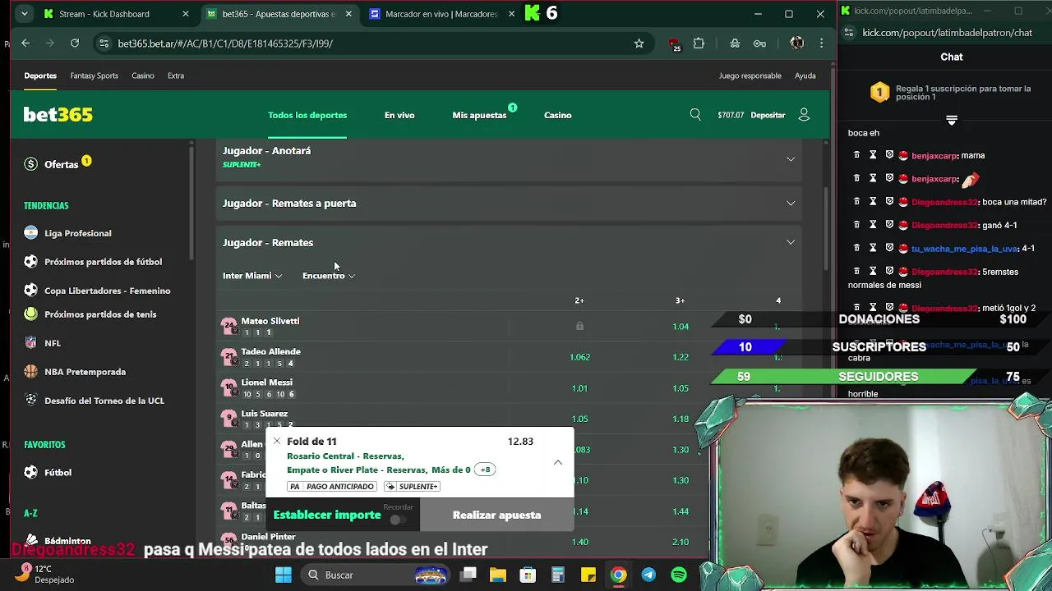Image resolution: width=1052 pixels, height=591 pixels.
Task: Select the Todos los deportes tab
Action: [x=307, y=115]
